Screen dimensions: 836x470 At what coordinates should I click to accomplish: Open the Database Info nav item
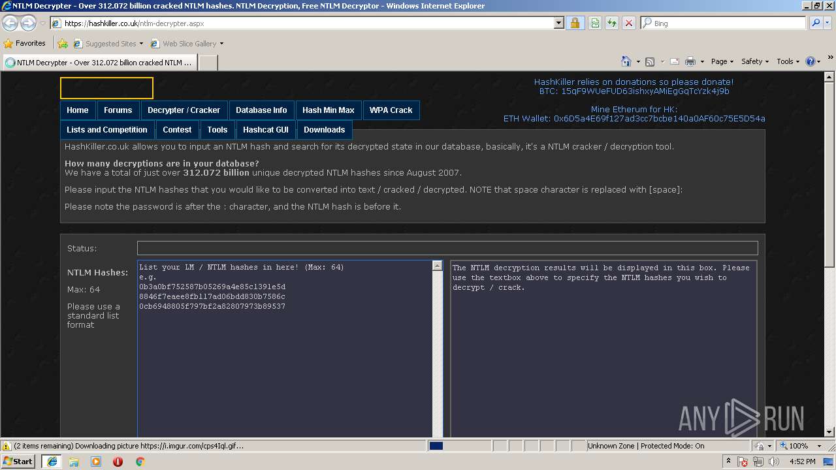tap(261, 110)
